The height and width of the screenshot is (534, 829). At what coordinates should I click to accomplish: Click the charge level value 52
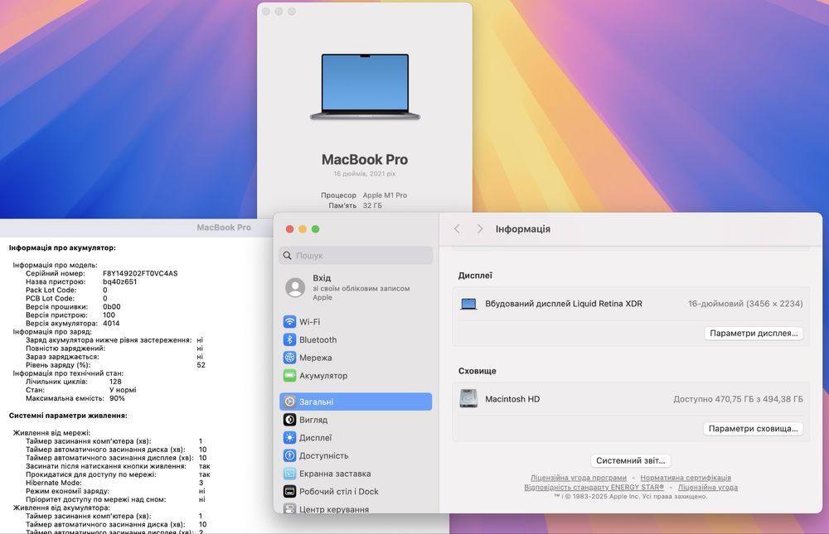201,365
